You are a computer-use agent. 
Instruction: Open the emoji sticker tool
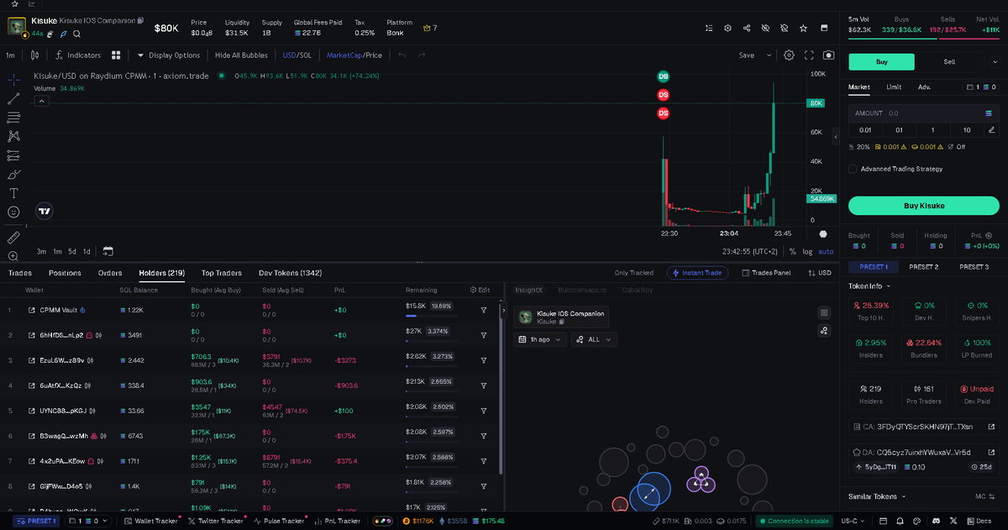13,213
